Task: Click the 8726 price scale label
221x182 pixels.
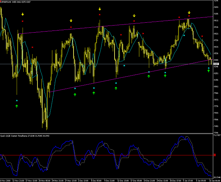Action: pyautogui.click(x=216, y=40)
